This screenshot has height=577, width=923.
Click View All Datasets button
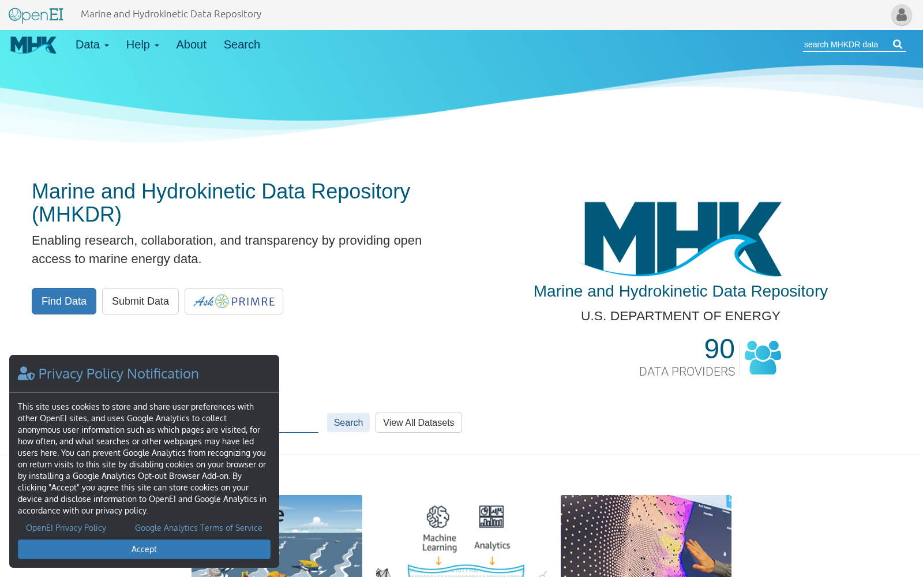419,422
